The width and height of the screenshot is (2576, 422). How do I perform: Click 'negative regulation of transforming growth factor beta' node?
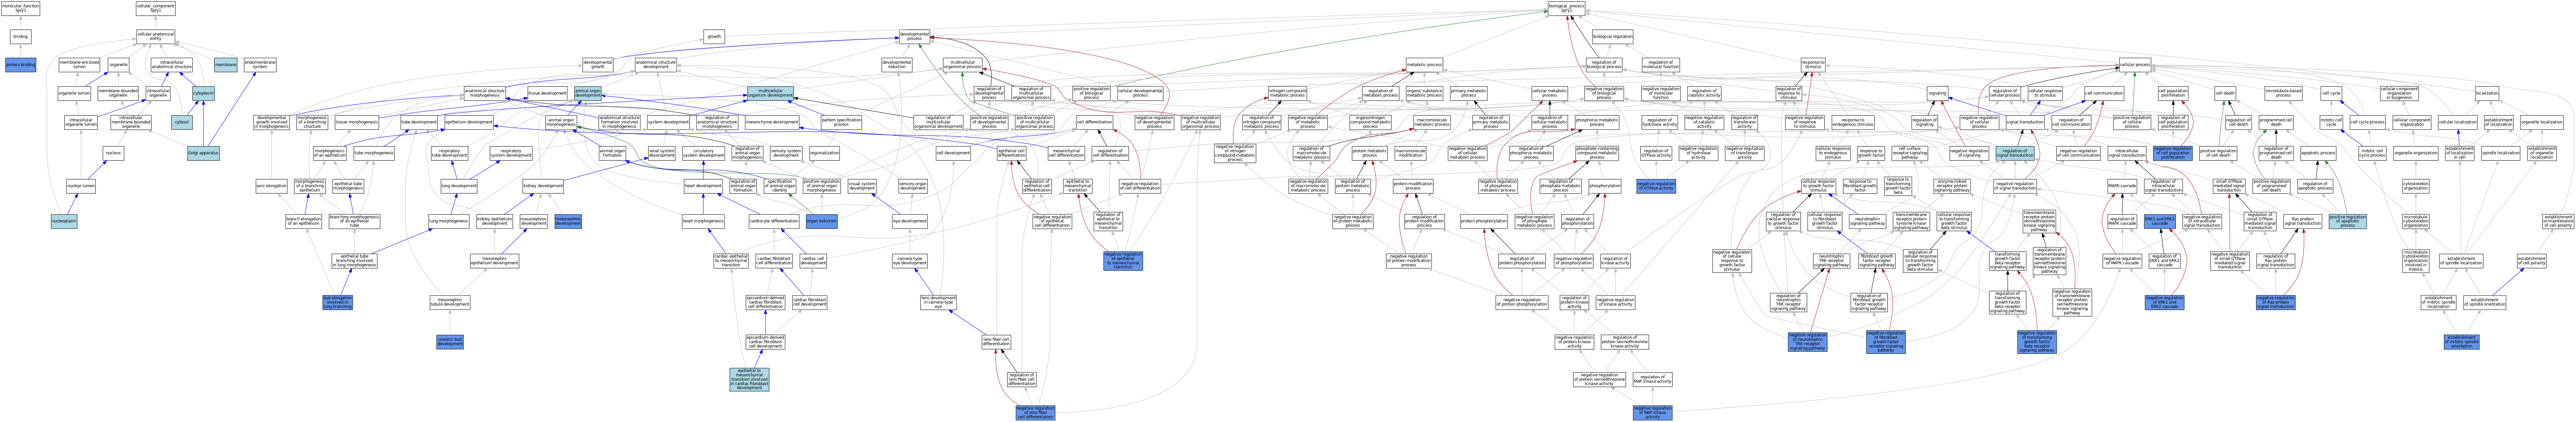(2037, 342)
